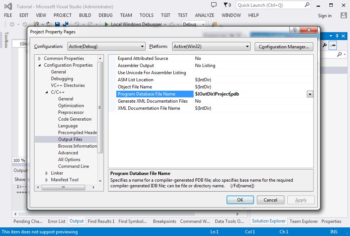Open the Local Windows Debugger target dropdown arrow

point(165,24)
